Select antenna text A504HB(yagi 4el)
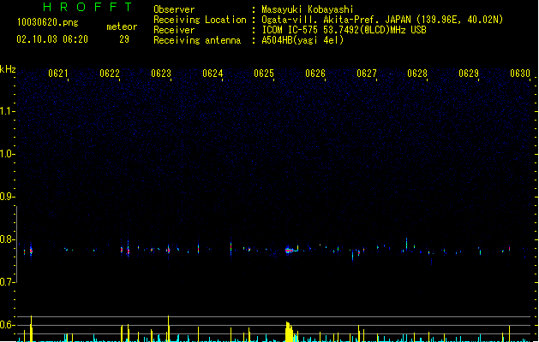Screen dimensions: 539x342 (302, 40)
